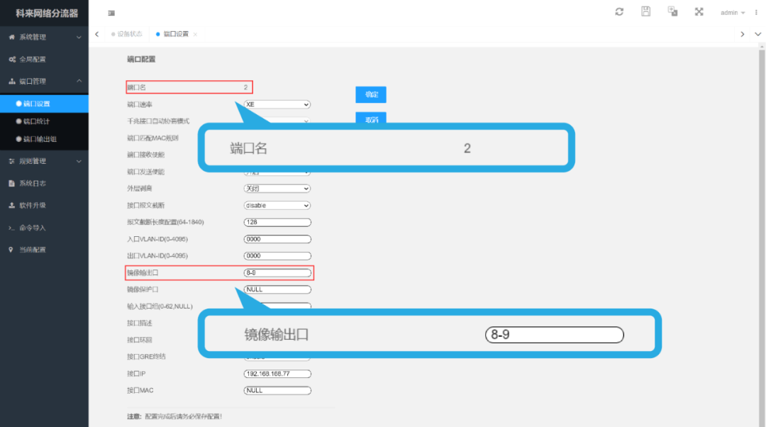The height and width of the screenshot is (427, 766).
Task: Open the vertical dots more menu
Action: (756, 13)
